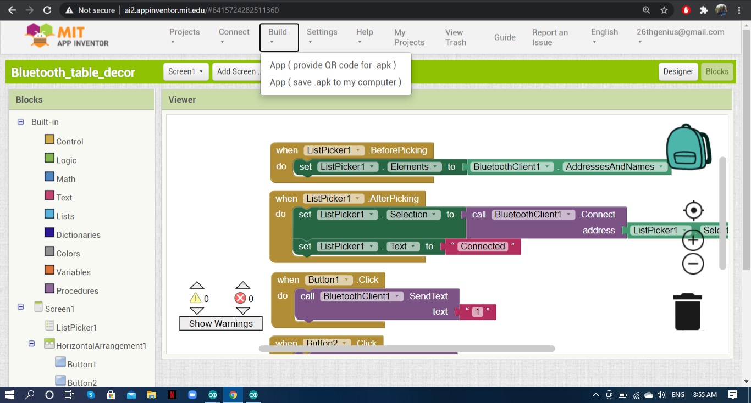Image resolution: width=751 pixels, height=403 pixels.
Task: Go to My Projects
Action: pyautogui.click(x=410, y=37)
